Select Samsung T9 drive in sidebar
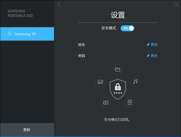 tap(27, 34)
